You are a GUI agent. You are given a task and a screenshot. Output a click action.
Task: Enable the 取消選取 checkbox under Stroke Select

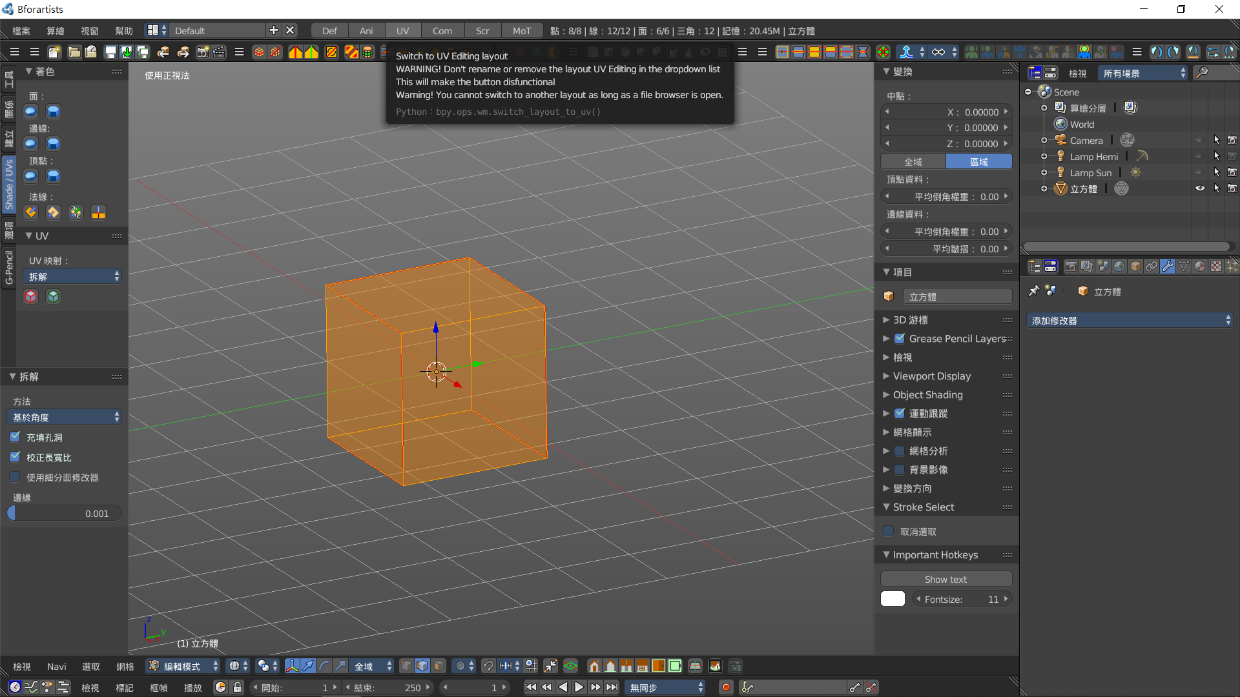[x=889, y=531]
